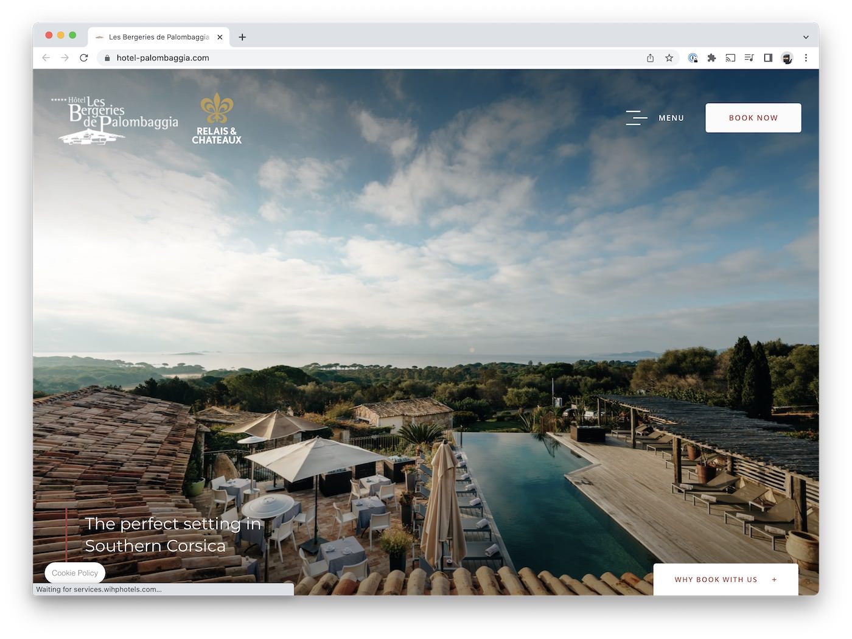852x639 pixels.
Task: Open the Chrome profile avatar
Action: [787, 58]
